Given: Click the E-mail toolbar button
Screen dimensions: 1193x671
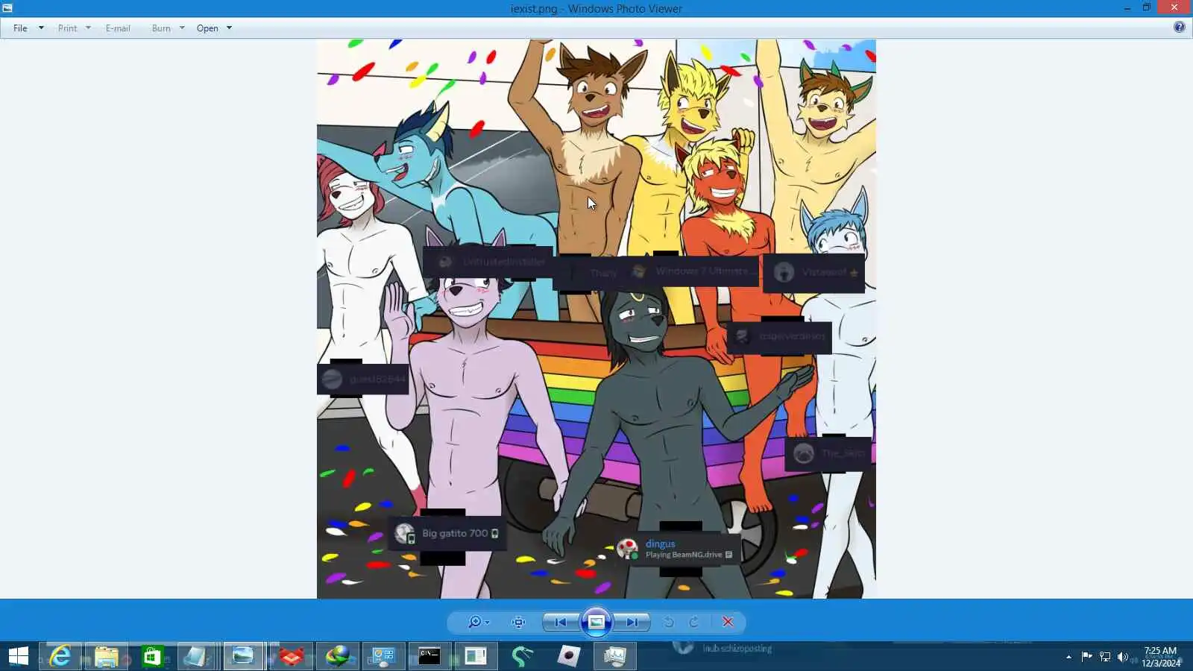Looking at the screenshot, I should 118,28.
